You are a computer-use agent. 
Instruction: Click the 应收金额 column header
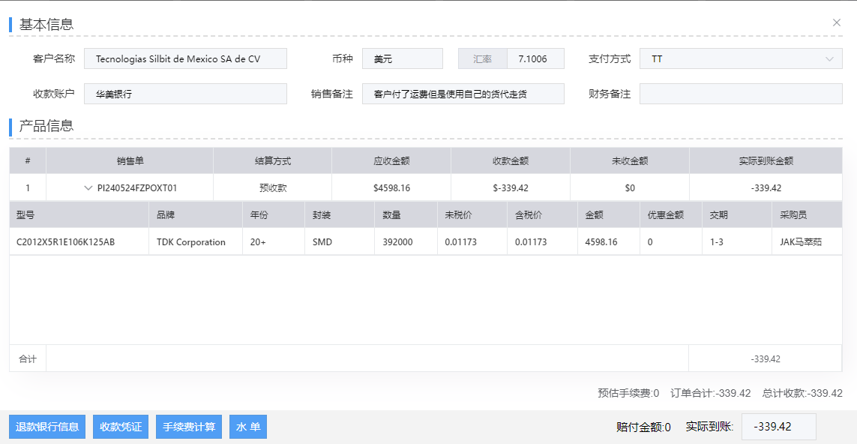[391, 160]
